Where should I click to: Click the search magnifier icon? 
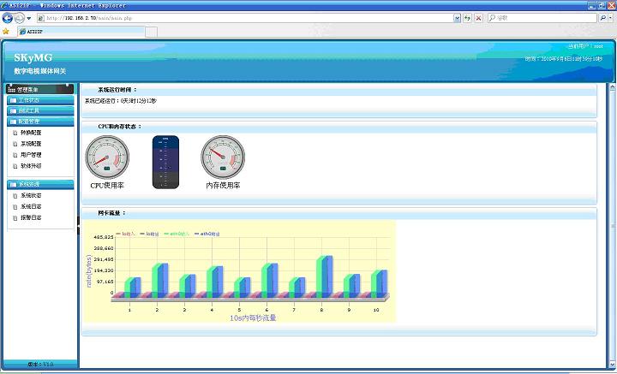point(603,17)
